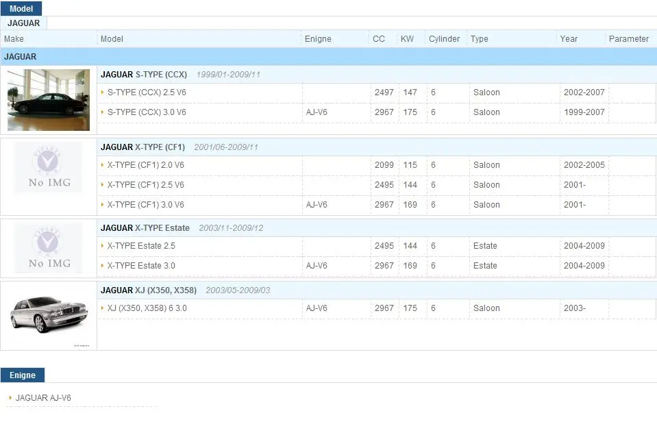The image size is (657, 422).
Task: Click the arrow bullet before X-TYPE Estate 2.5
Action: [x=102, y=245]
